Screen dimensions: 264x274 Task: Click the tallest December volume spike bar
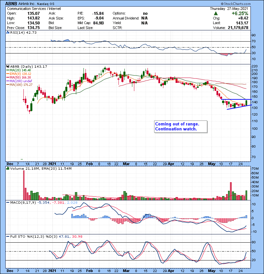point(24,185)
